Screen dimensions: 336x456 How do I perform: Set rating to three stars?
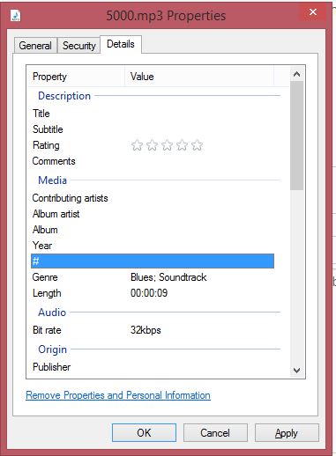[x=167, y=145]
